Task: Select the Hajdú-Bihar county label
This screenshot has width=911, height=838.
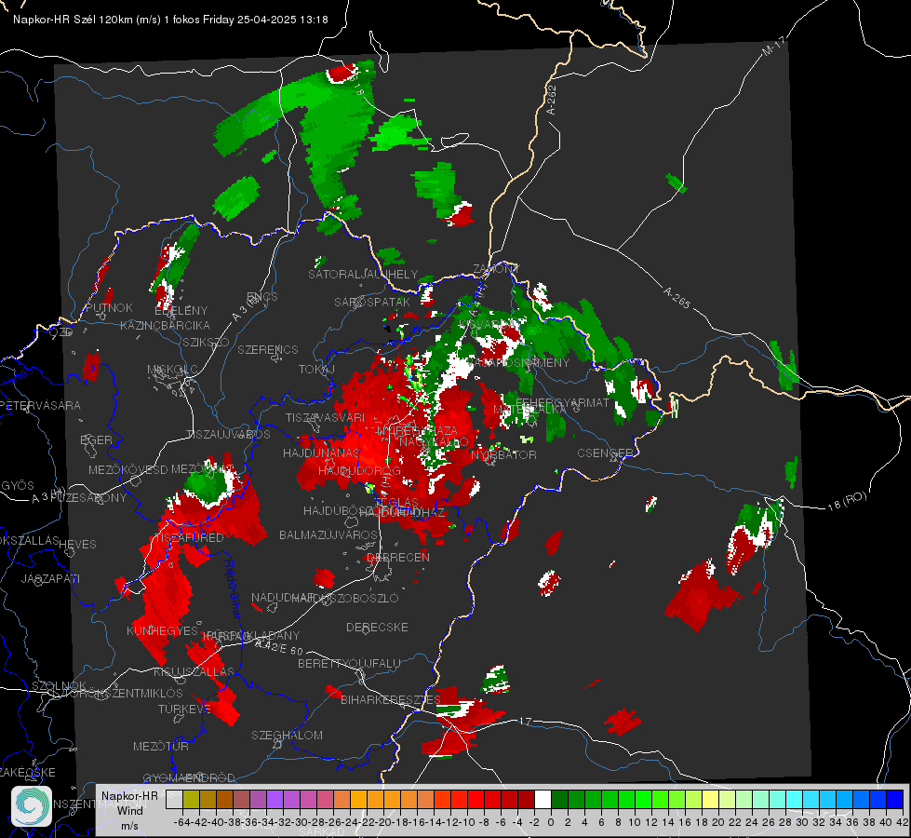Action: click(x=231, y=588)
